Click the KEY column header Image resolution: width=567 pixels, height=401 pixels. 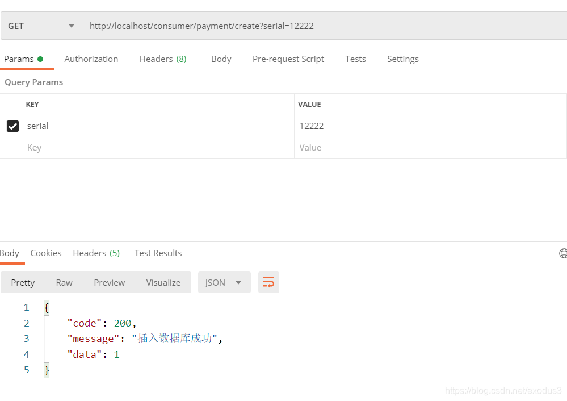click(x=32, y=105)
